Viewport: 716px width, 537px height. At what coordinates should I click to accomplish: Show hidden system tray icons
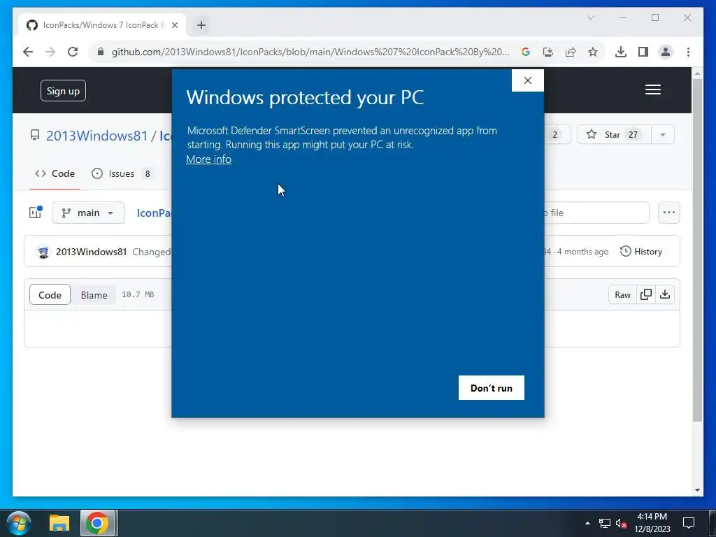coord(587,523)
